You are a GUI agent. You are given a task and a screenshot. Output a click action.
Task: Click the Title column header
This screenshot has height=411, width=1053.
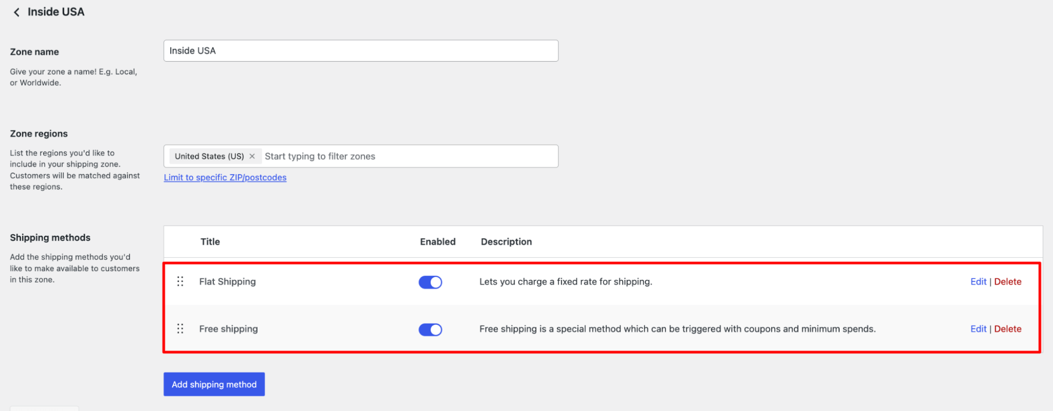point(210,242)
